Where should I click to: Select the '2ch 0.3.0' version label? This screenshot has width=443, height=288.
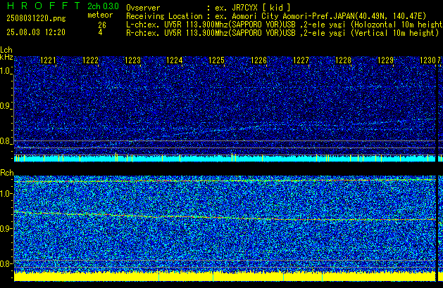(x=103, y=6)
